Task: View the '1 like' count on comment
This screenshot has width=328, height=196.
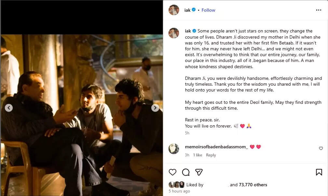Action: coord(198,155)
